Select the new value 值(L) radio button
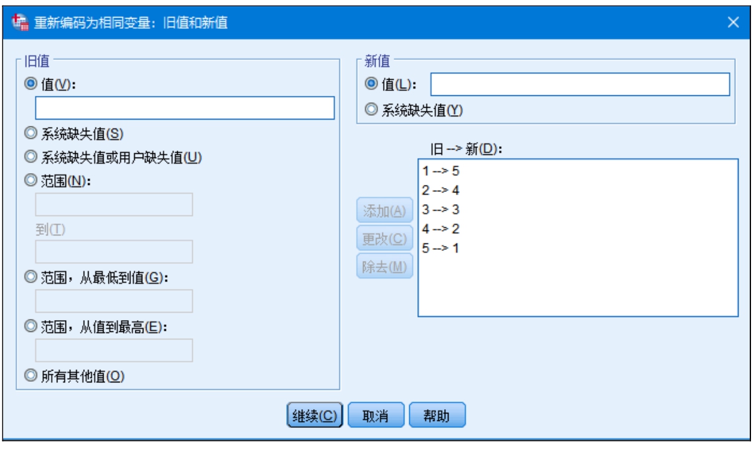Viewport: 756px width, 449px height. [371, 83]
